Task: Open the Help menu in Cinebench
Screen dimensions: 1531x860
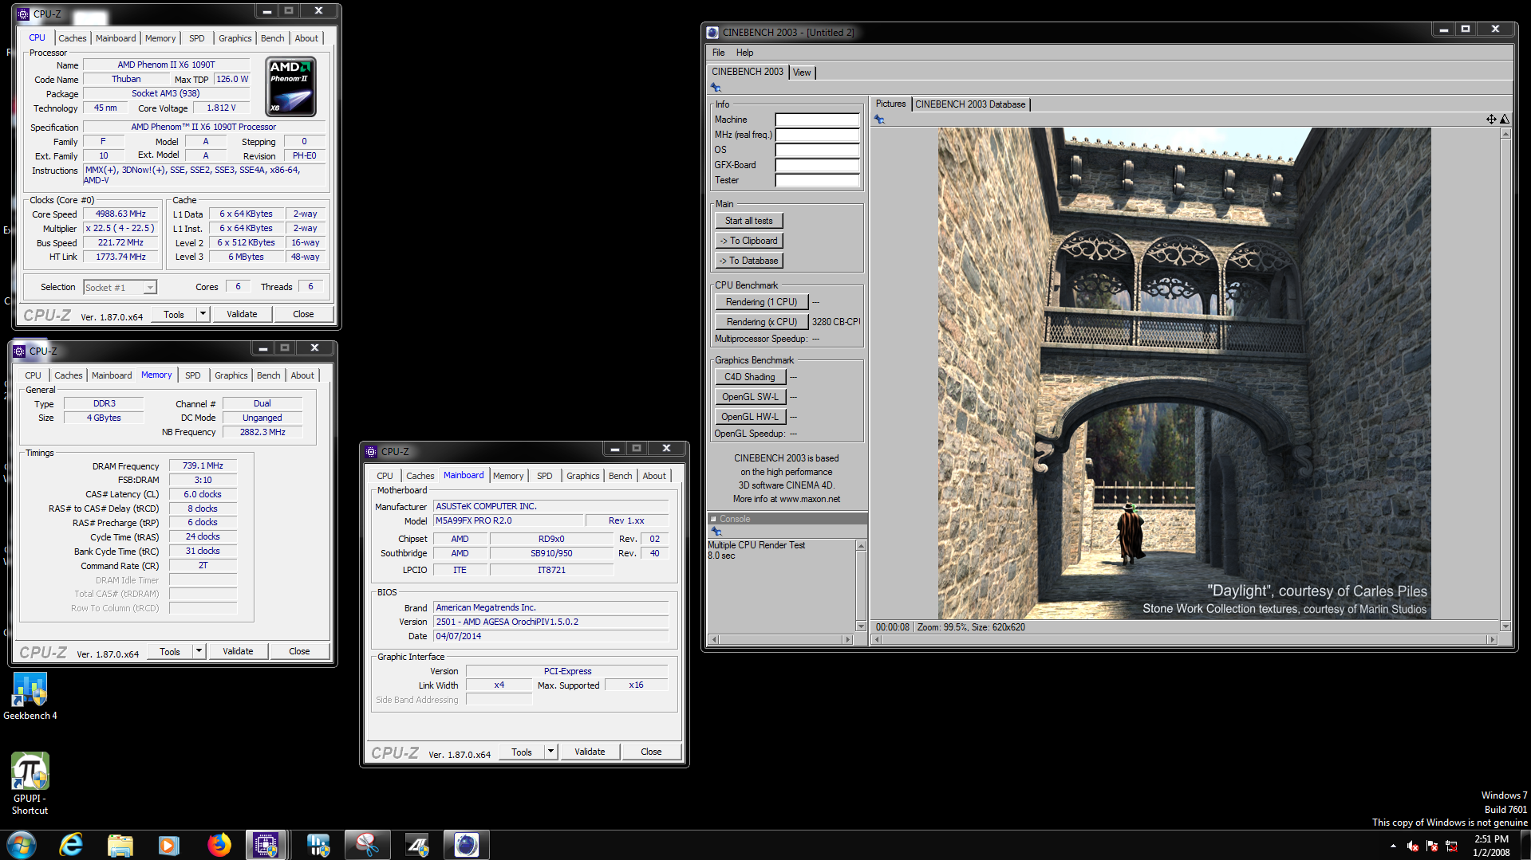Action: 744,53
